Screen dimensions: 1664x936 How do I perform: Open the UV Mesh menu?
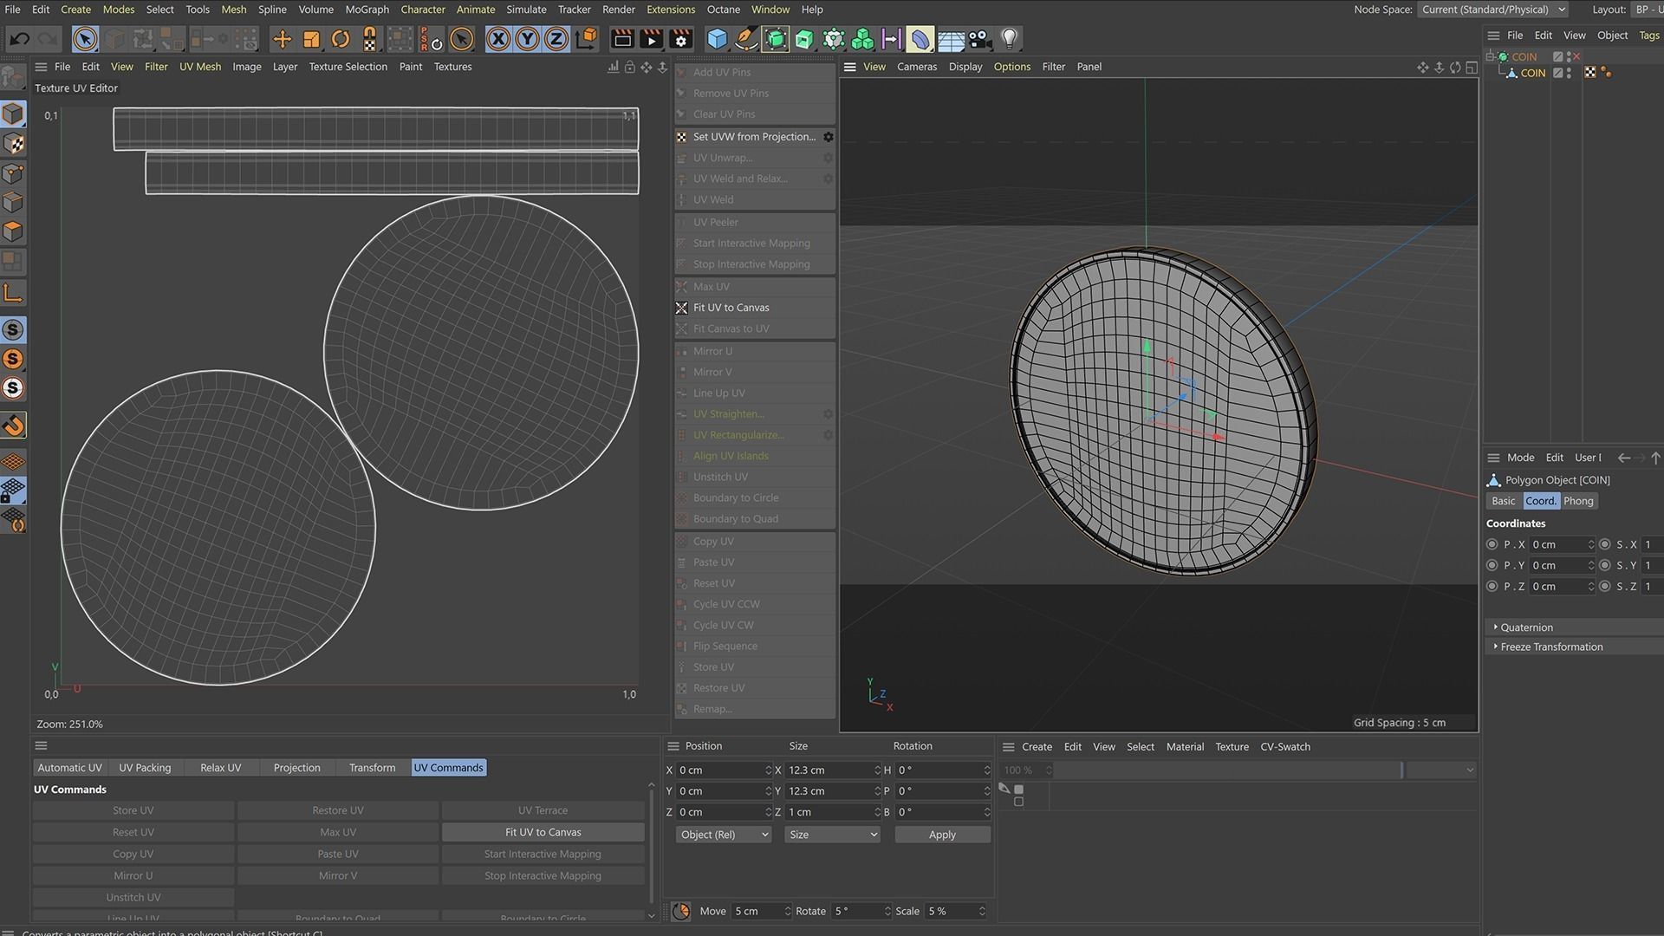point(200,67)
